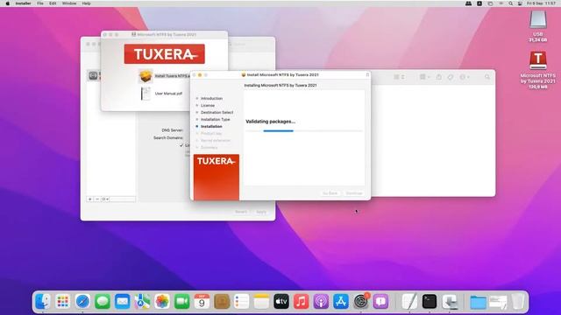Screen dimensions: 561x315
Task: Open Messages from the Dock
Action: click(x=103, y=302)
